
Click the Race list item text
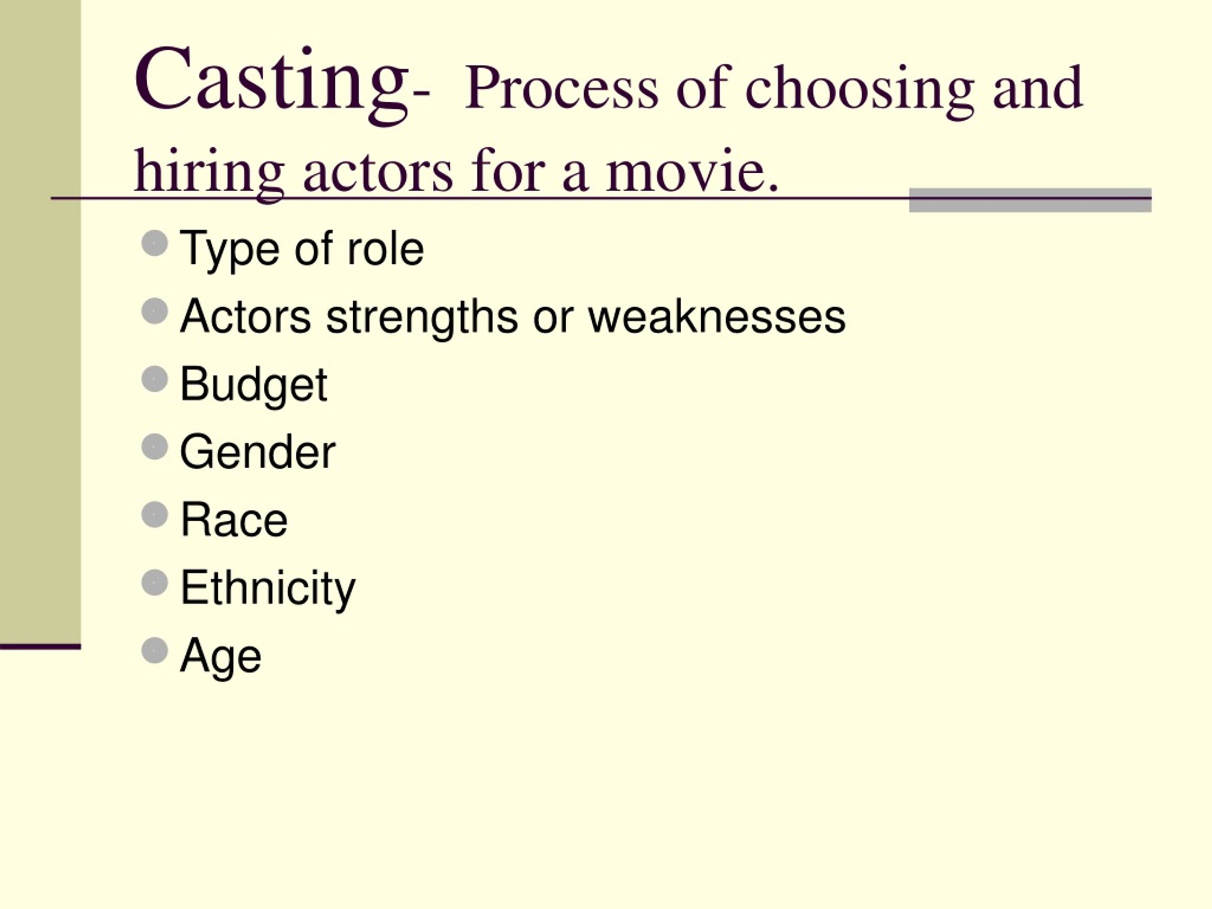point(234,520)
